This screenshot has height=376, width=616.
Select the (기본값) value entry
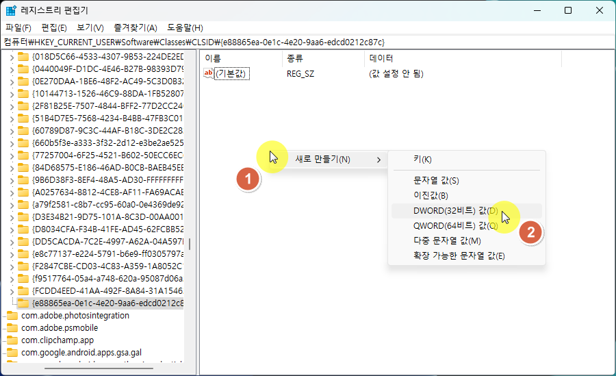pos(232,73)
